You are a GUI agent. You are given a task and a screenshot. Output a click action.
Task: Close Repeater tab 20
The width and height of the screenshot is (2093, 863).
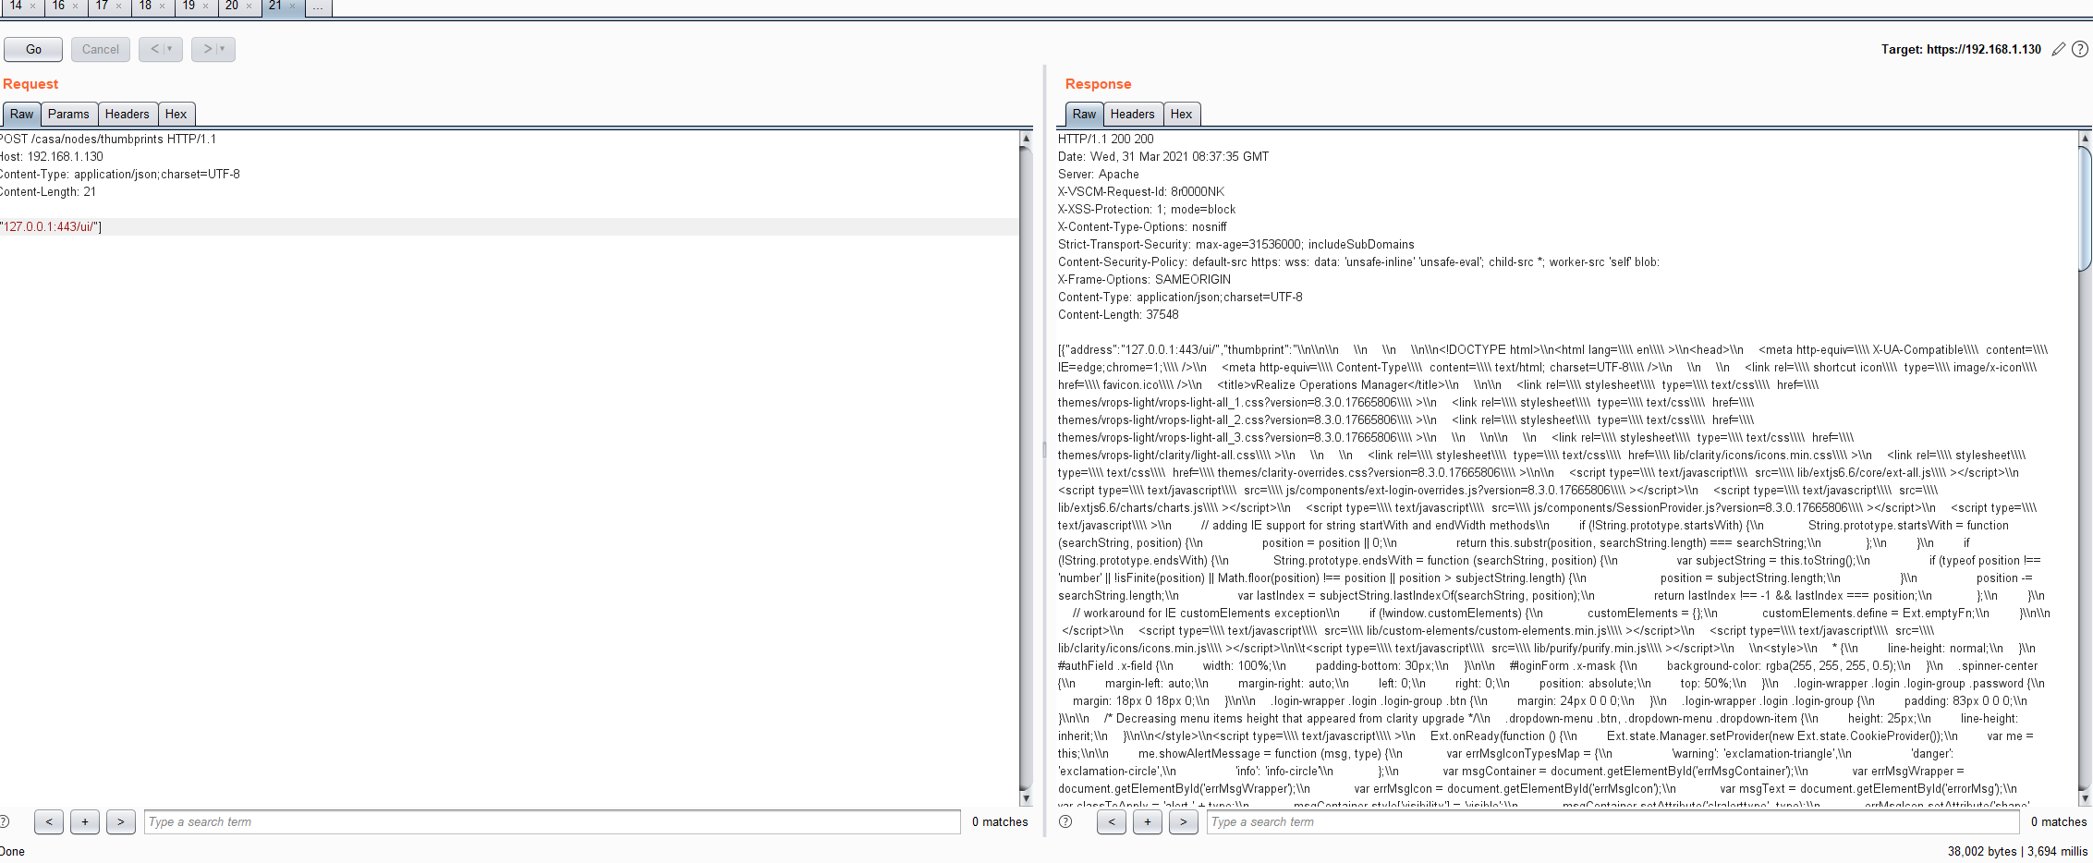click(x=249, y=6)
